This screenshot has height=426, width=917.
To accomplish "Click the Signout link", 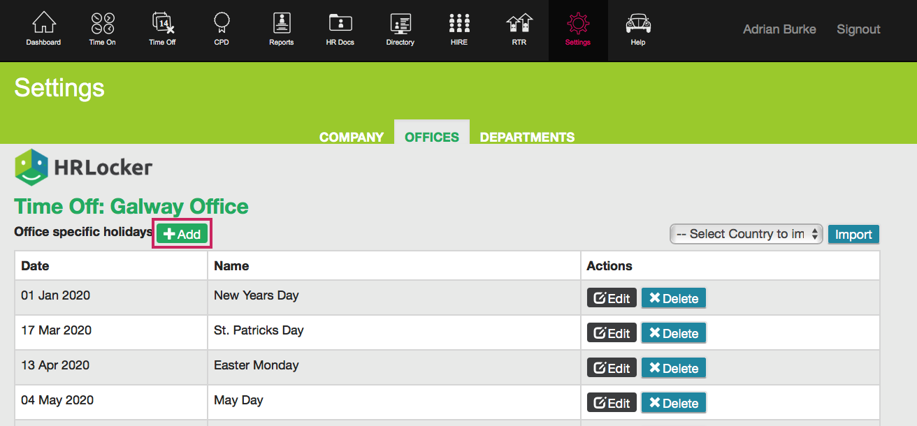I will (858, 29).
